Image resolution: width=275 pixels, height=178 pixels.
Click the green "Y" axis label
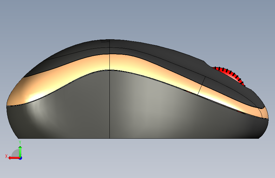click(20, 143)
